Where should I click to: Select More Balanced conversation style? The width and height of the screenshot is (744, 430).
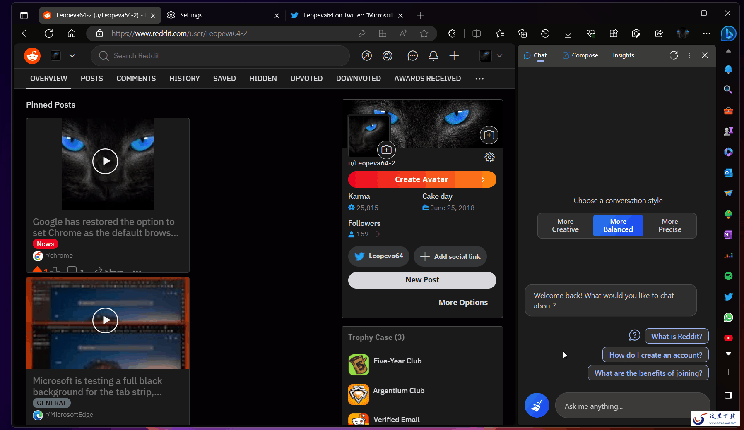(618, 226)
